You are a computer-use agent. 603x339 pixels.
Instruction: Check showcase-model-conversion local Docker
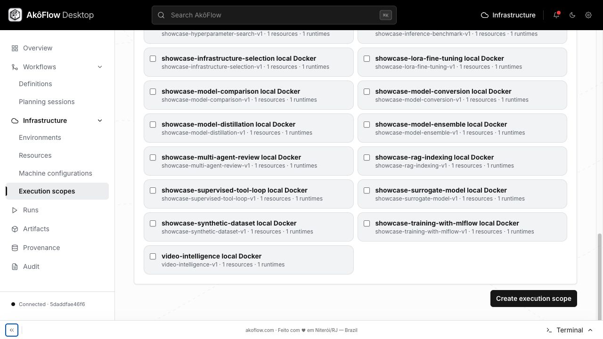coord(367,91)
